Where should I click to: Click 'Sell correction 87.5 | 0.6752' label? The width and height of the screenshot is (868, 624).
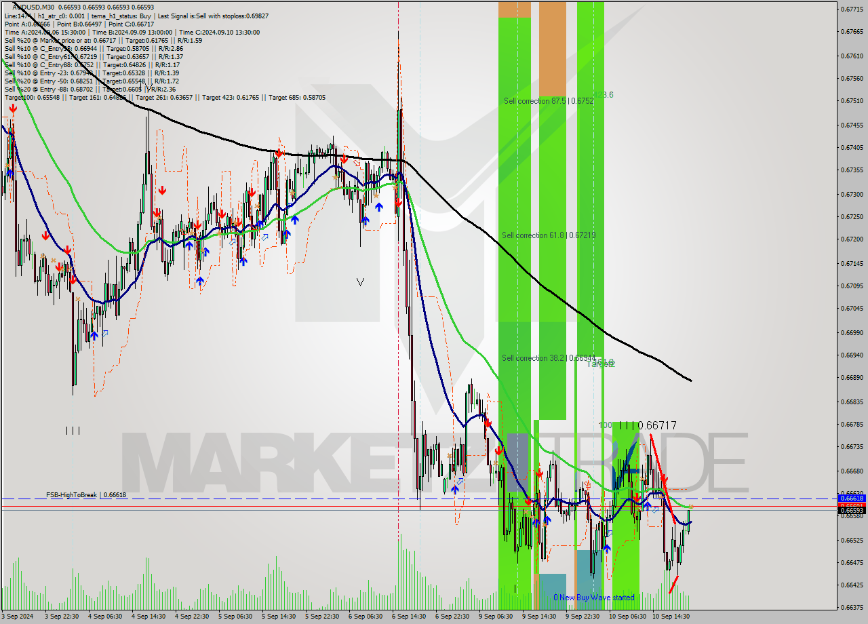tap(549, 101)
